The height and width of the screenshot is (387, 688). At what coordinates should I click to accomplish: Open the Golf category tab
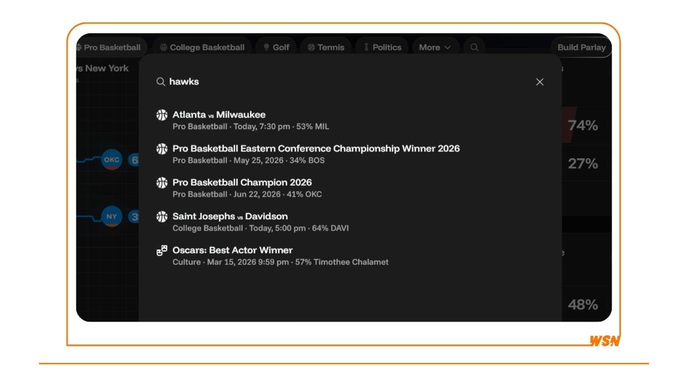pyautogui.click(x=276, y=48)
